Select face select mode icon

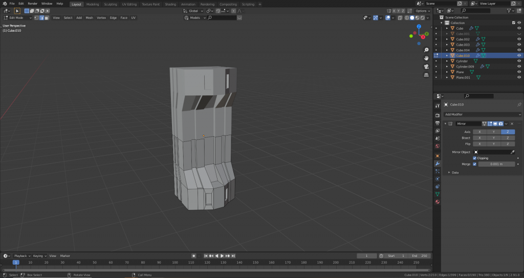[47, 18]
